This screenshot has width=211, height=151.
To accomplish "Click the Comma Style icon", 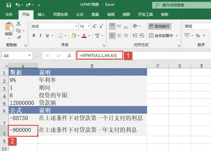I will click(204, 36).
